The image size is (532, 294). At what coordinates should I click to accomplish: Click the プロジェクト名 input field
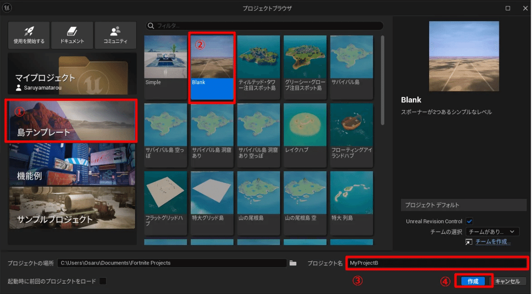click(437, 263)
